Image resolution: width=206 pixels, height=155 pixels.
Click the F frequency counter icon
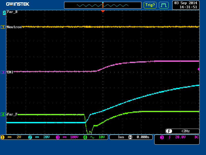pyautogui.click(x=169, y=131)
